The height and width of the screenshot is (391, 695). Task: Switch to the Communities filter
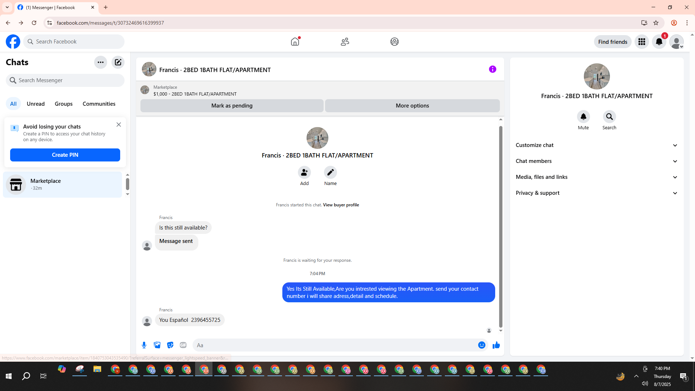click(x=99, y=104)
